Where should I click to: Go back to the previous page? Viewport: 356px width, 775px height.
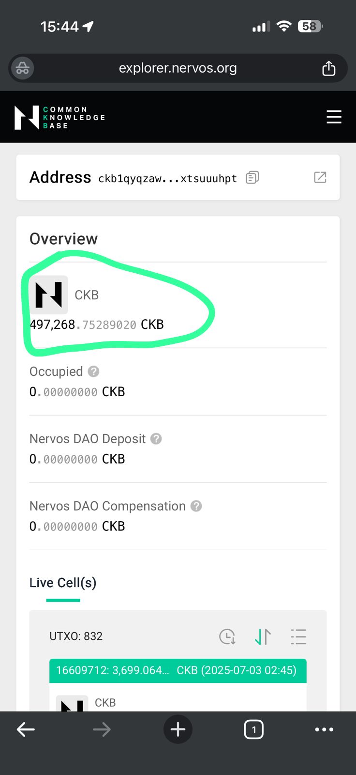click(26, 729)
